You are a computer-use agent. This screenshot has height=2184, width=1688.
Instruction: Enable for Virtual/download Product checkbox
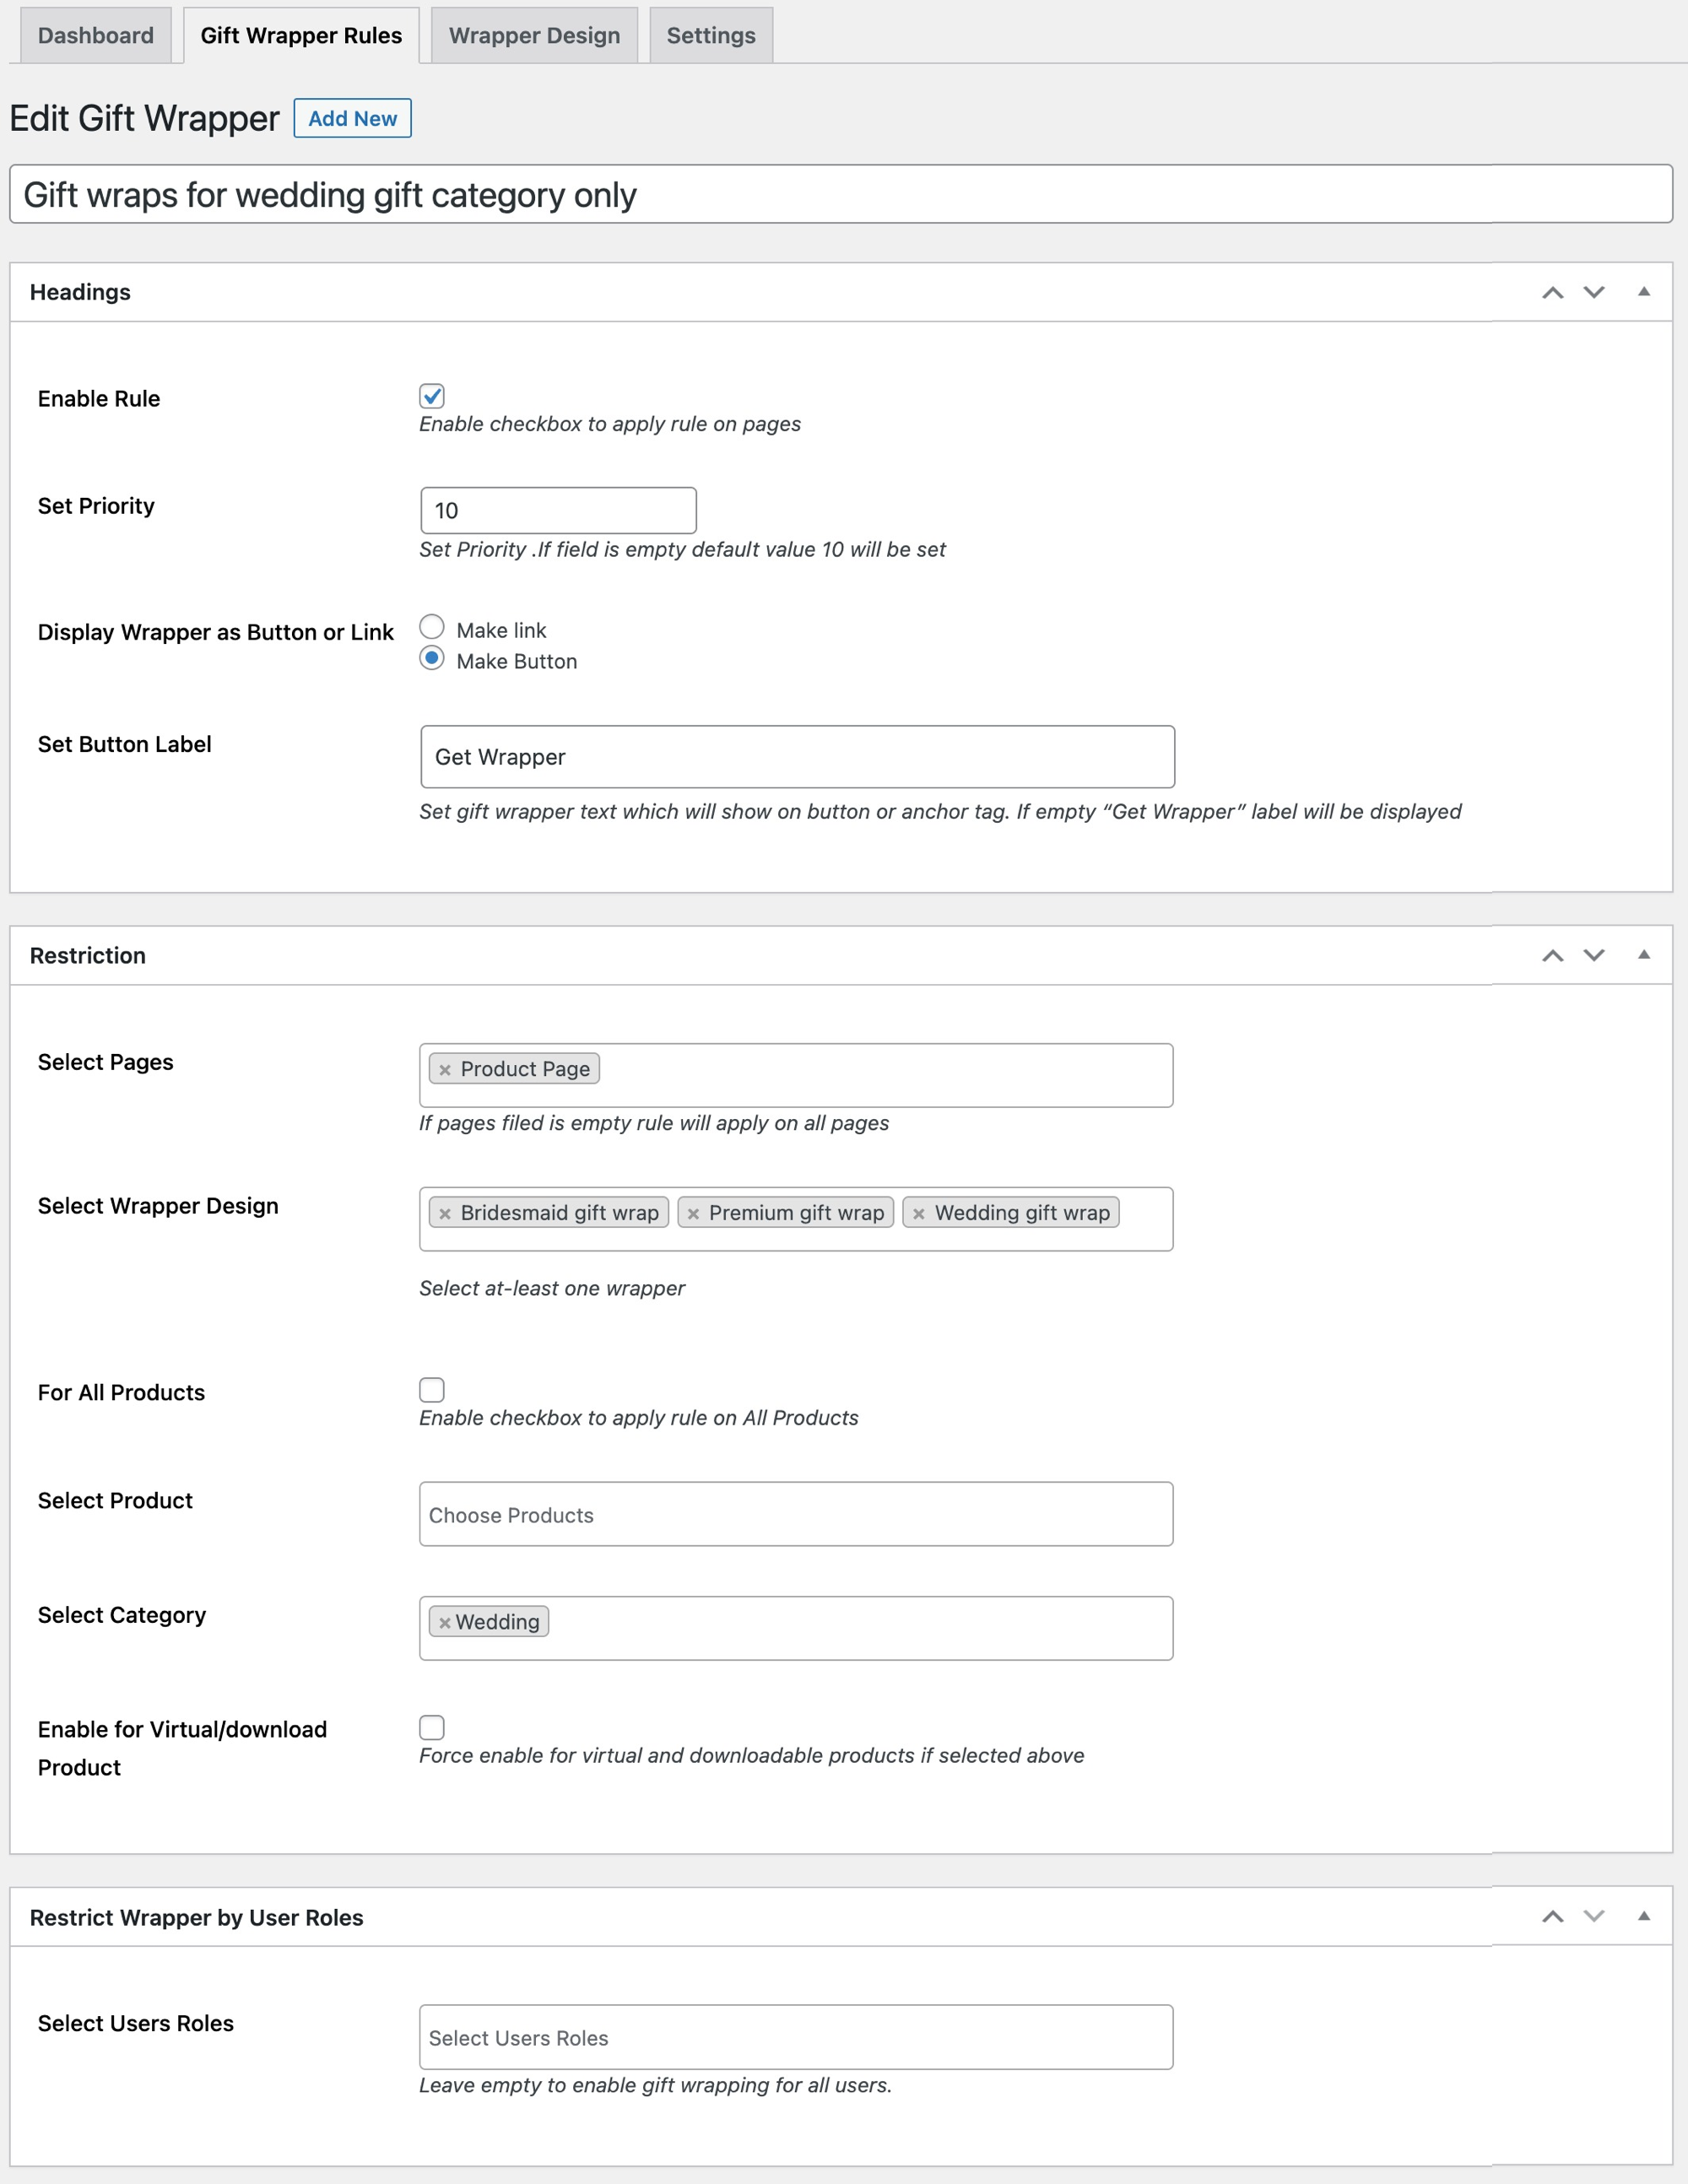(x=431, y=1728)
